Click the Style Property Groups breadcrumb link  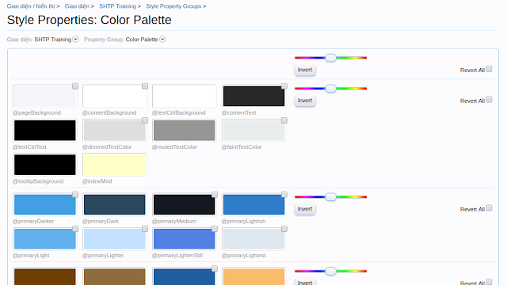(x=173, y=6)
